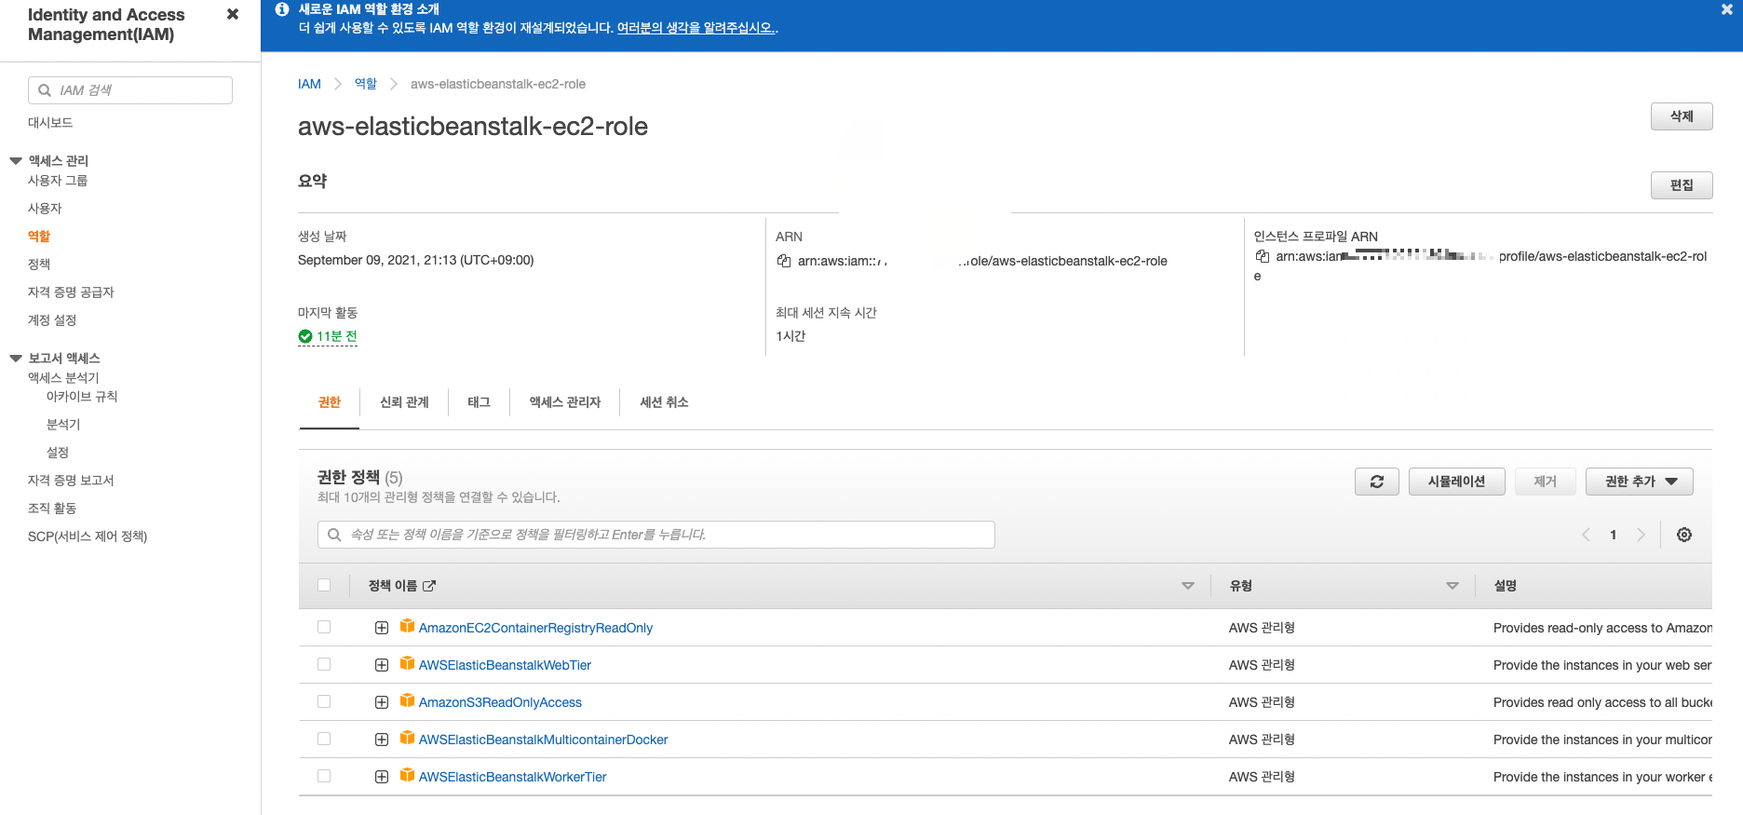Copy the instance profile ARN icon
Viewport: 1743px width, 815px height.
pos(1263,256)
